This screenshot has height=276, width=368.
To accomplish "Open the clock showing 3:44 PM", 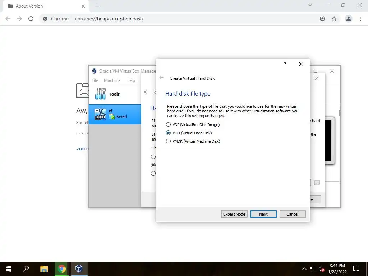I will [x=337, y=269].
